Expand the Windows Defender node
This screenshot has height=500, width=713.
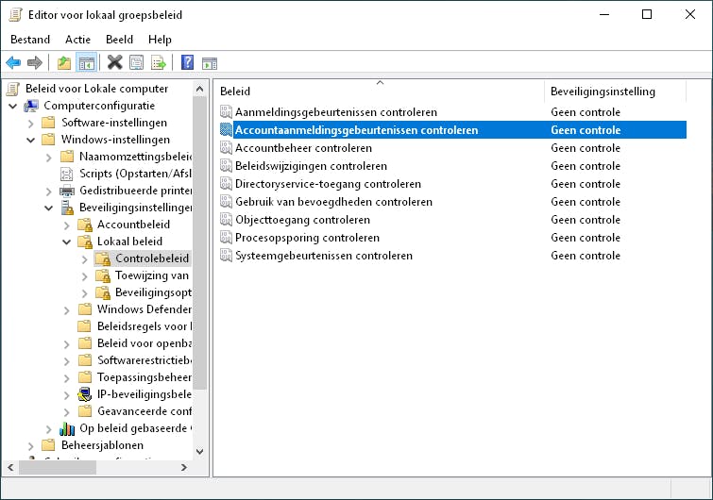click(x=66, y=310)
